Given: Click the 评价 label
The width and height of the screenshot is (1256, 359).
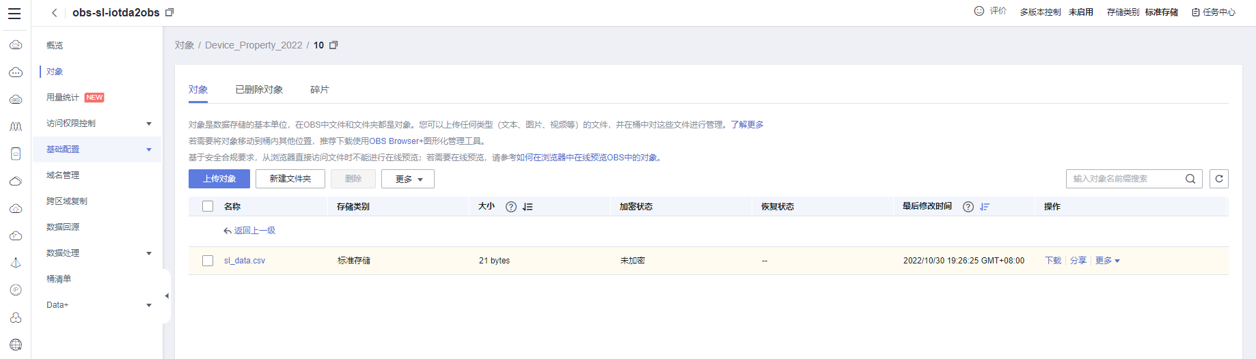Looking at the screenshot, I should tap(998, 11).
